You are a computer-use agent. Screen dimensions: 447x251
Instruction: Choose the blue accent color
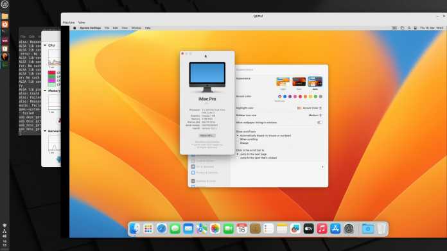click(285, 96)
